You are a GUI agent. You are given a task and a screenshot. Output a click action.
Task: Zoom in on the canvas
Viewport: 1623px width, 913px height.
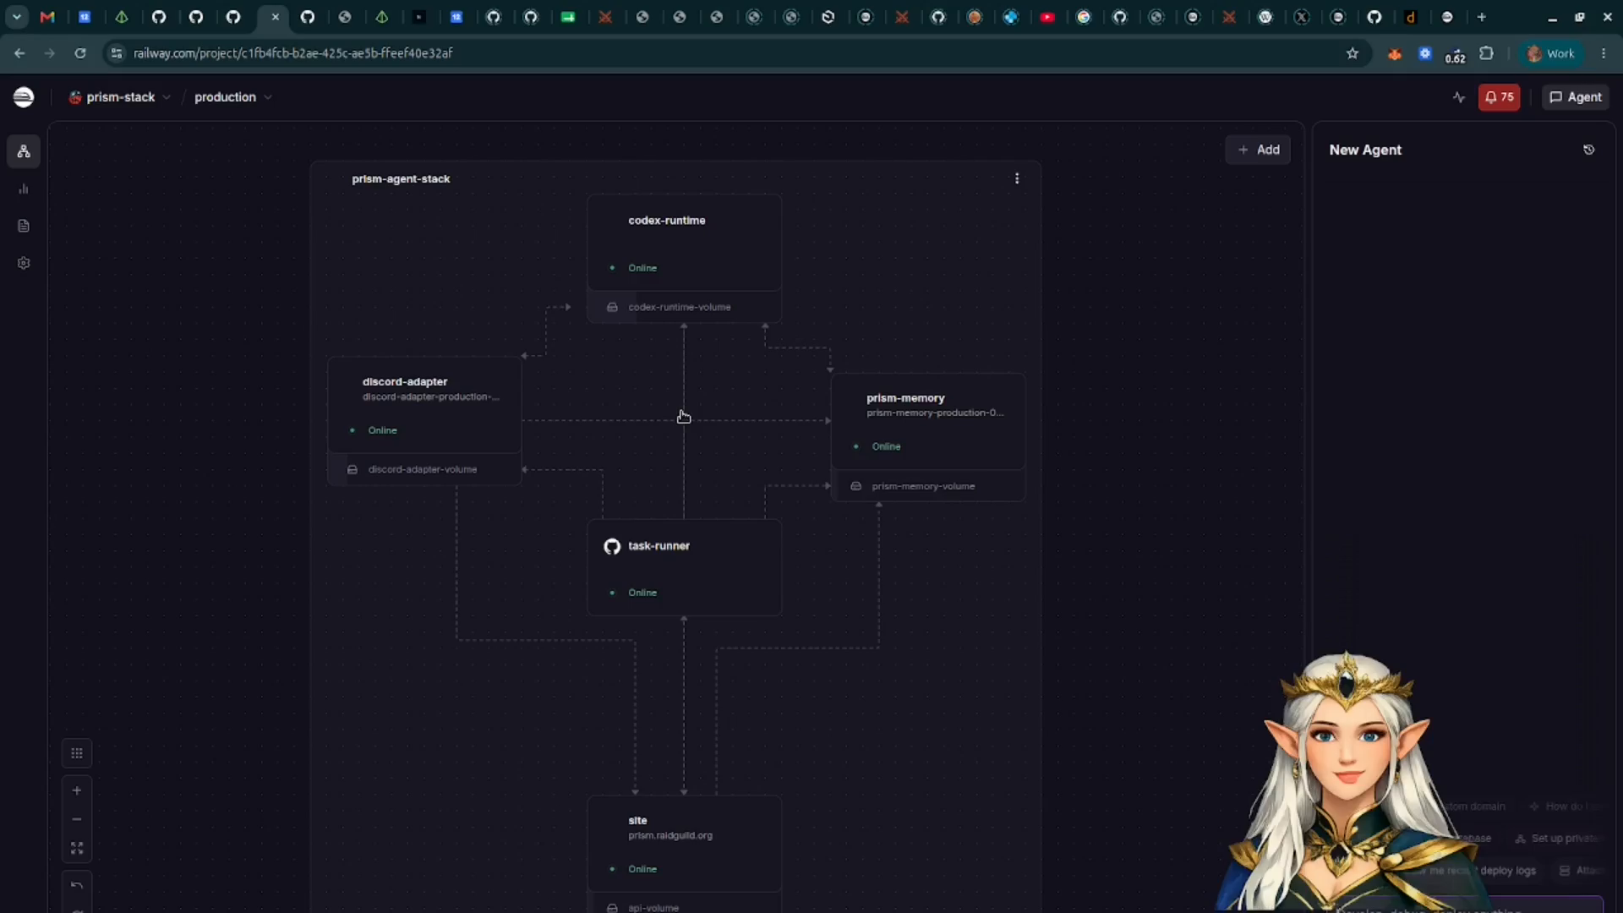[77, 790]
